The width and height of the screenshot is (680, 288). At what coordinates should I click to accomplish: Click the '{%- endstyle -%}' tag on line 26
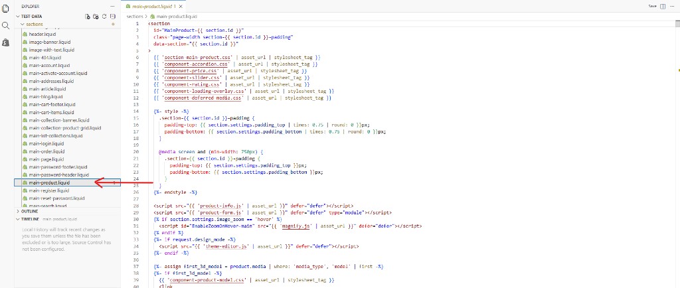(175, 192)
